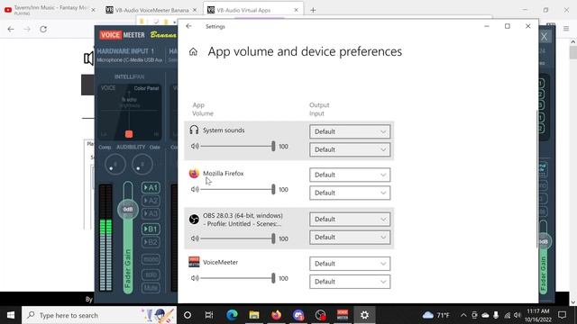Click the orange Intellipan position square

click(129, 134)
